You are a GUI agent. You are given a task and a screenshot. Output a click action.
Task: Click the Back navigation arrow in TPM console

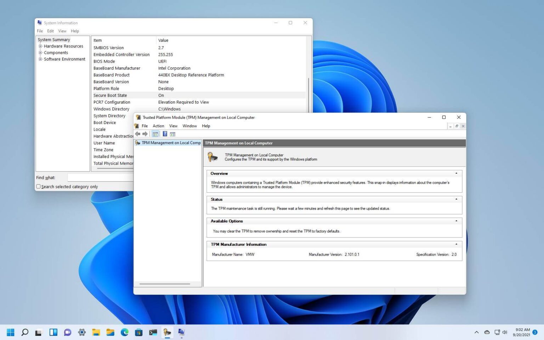click(138, 134)
